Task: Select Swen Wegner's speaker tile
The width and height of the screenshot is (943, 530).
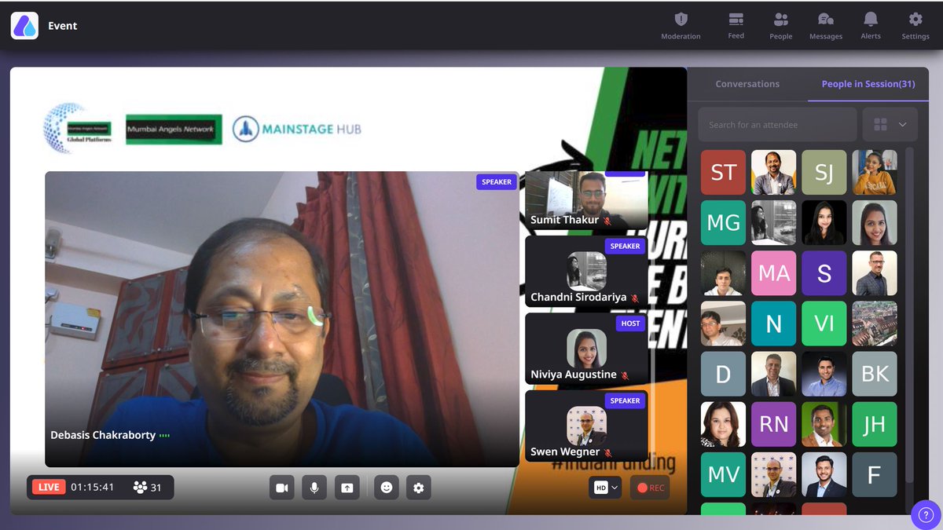Action: [586, 426]
